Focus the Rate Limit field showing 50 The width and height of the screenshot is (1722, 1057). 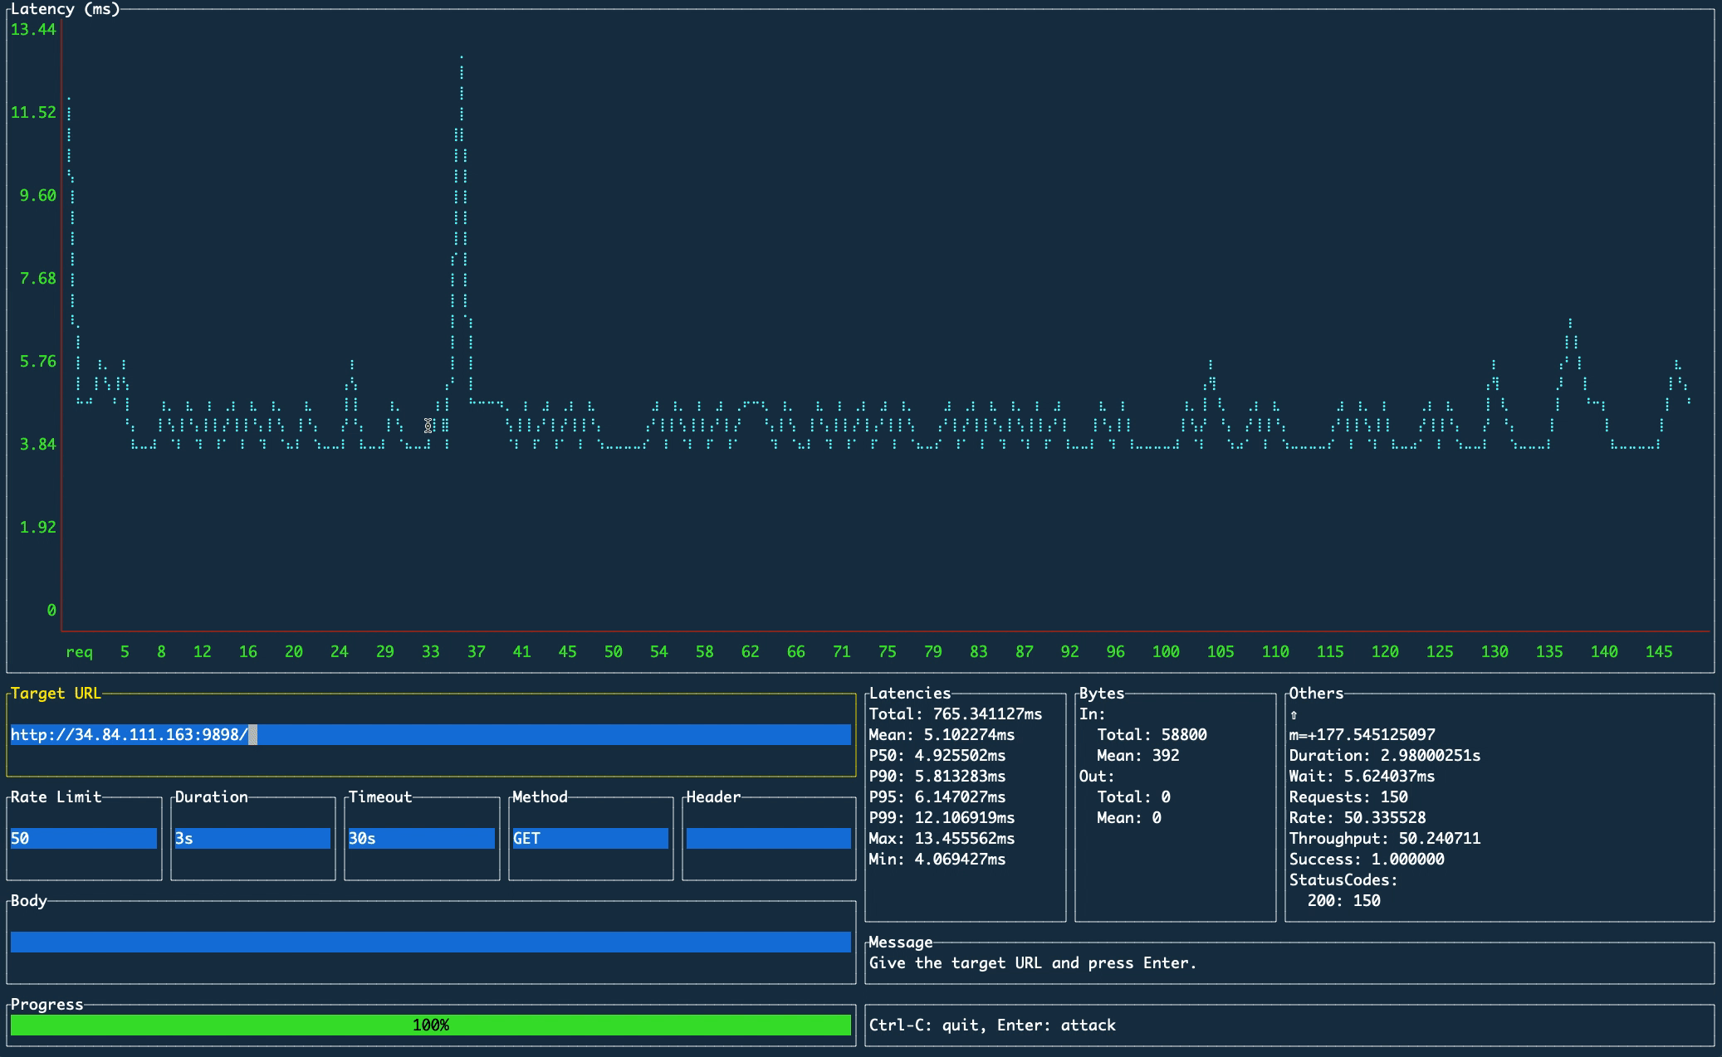pos(83,838)
